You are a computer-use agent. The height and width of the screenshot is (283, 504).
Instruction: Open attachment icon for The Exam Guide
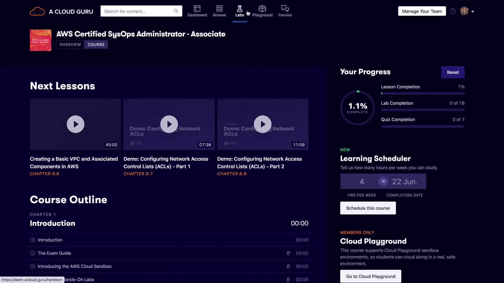coord(288,253)
